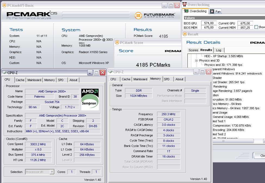Click the Current MEM value field
This screenshot has width=265, height=183.
pyautogui.click(x=245, y=28)
